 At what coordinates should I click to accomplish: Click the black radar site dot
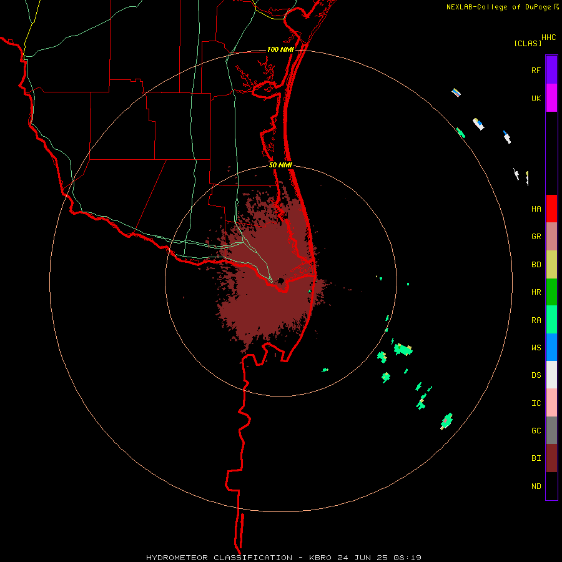click(x=280, y=280)
